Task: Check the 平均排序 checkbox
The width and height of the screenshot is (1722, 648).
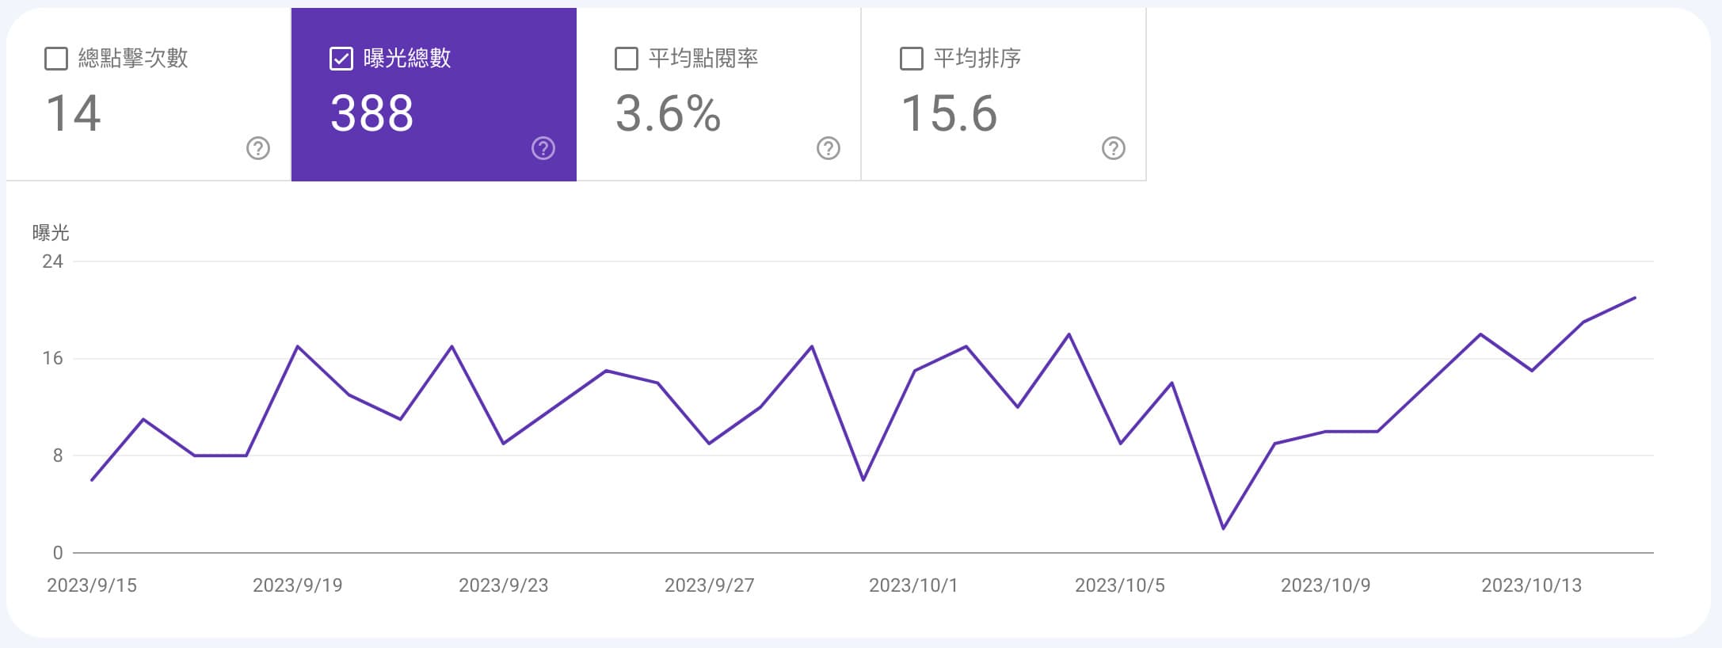Action: [x=912, y=59]
